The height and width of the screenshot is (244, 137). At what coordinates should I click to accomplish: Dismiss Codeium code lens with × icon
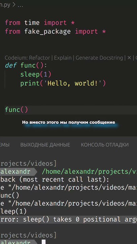129,58
